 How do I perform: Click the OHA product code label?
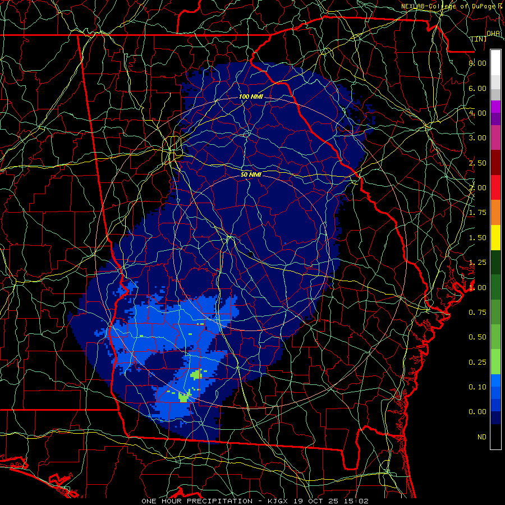[493, 34]
